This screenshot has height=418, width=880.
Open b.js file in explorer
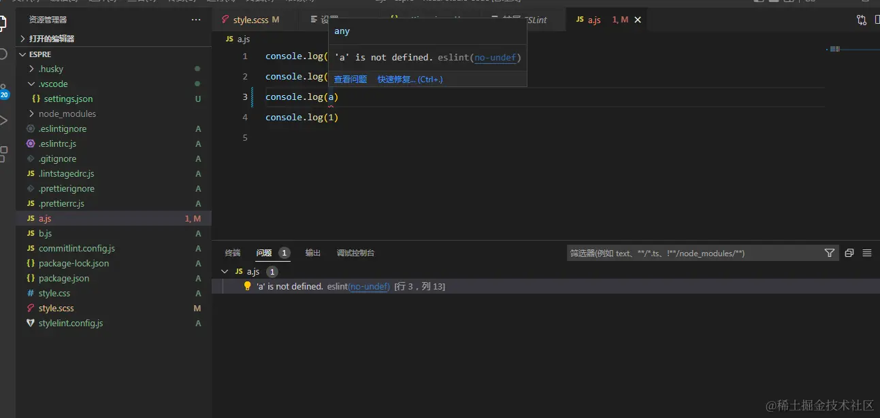pyautogui.click(x=45, y=233)
